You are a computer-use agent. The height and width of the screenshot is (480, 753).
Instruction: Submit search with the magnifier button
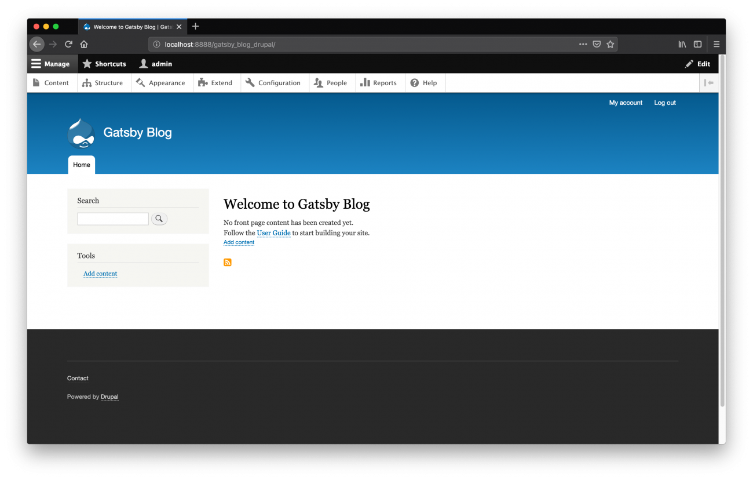(159, 219)
